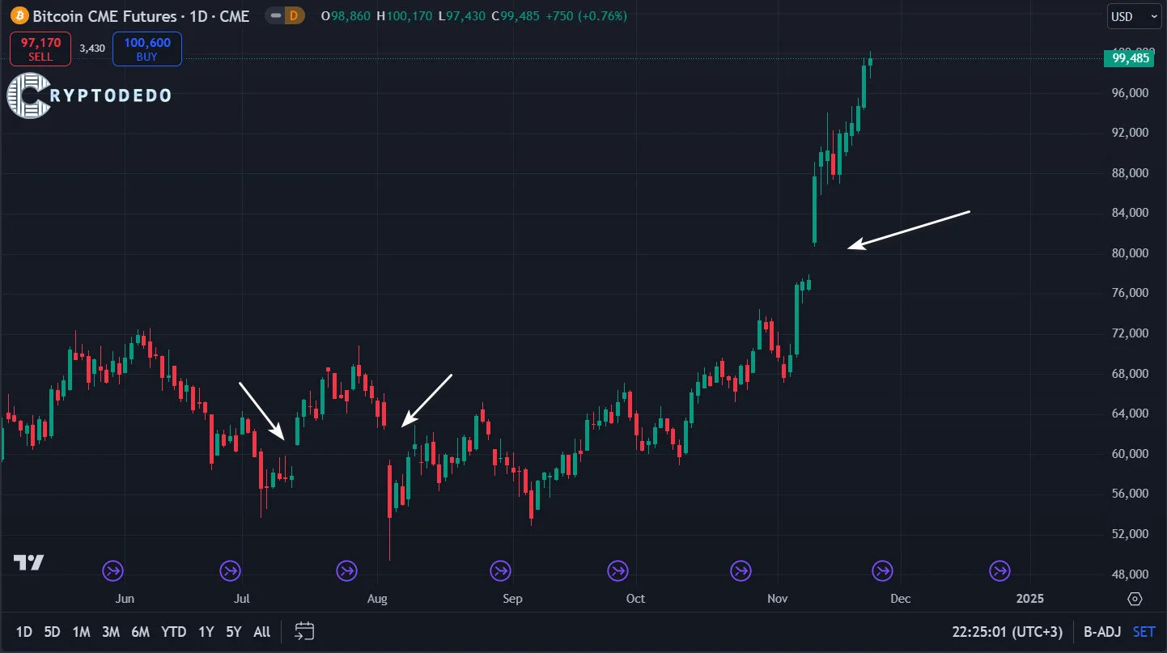Select the 1Y date range
The image size is (1167, 653).
tap(206, 632)
